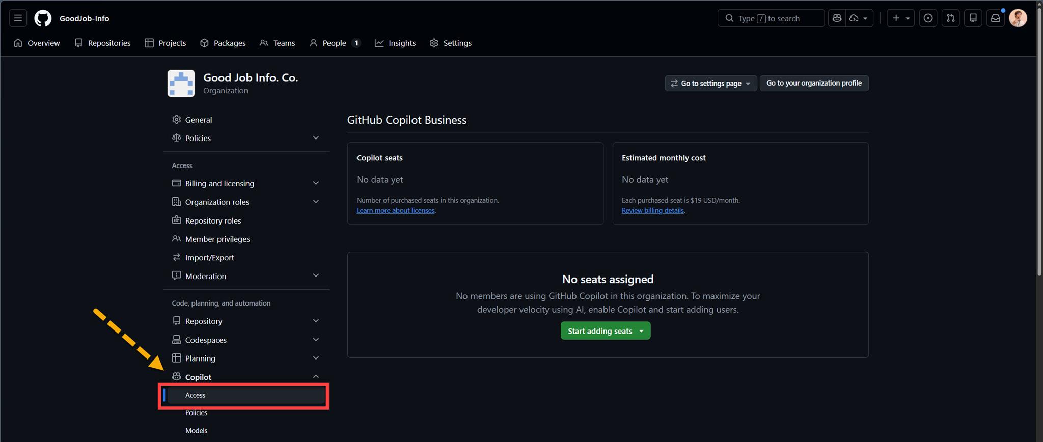Image resolution: width=1043 pixels, height=442 pixels.
Task: Select Models under the Copilot section
Action: click(x=196, y=430)
